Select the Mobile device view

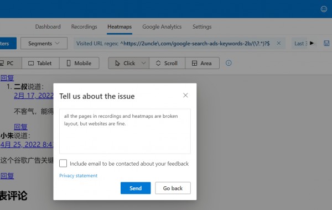(x=79, y=63)
